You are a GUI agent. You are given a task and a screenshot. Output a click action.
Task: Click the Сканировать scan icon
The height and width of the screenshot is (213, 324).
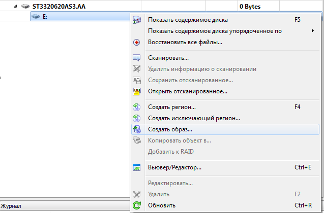coord(136,58)
